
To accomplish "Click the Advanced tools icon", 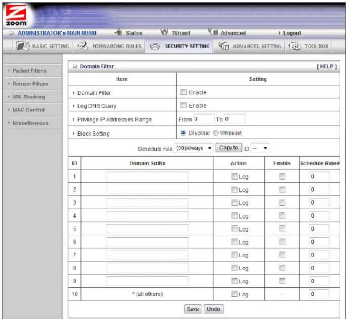I will point(213,32).
